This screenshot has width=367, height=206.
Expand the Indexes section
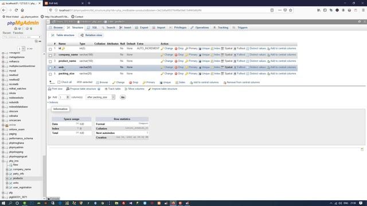click(53, 102)
